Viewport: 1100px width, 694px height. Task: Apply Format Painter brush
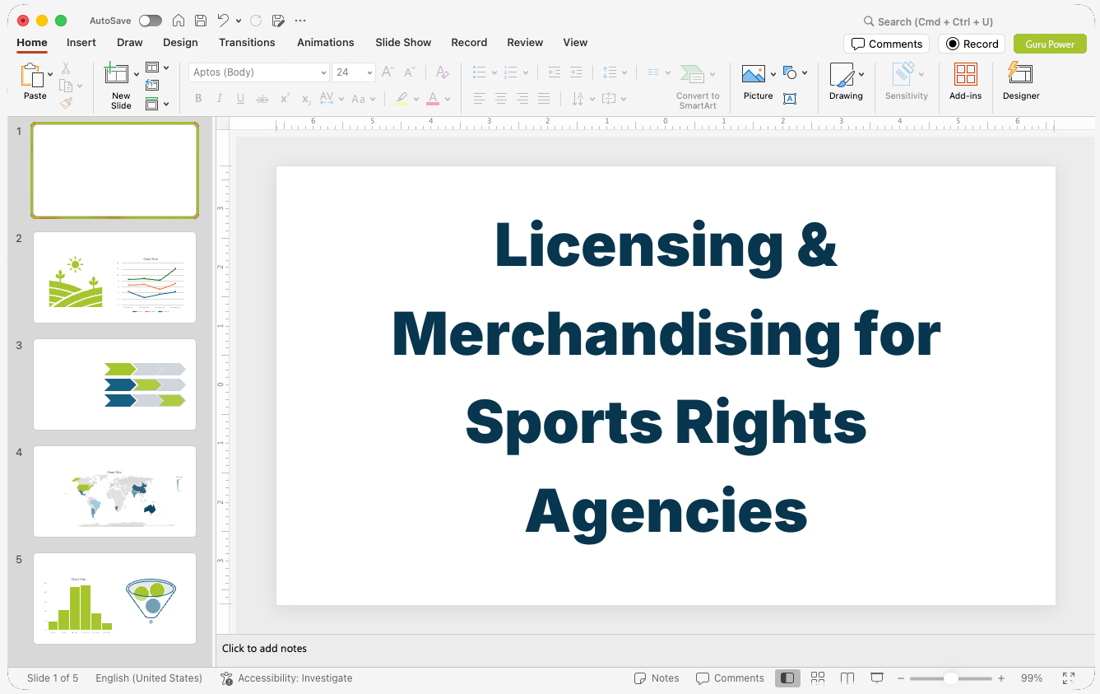[66, 103]
